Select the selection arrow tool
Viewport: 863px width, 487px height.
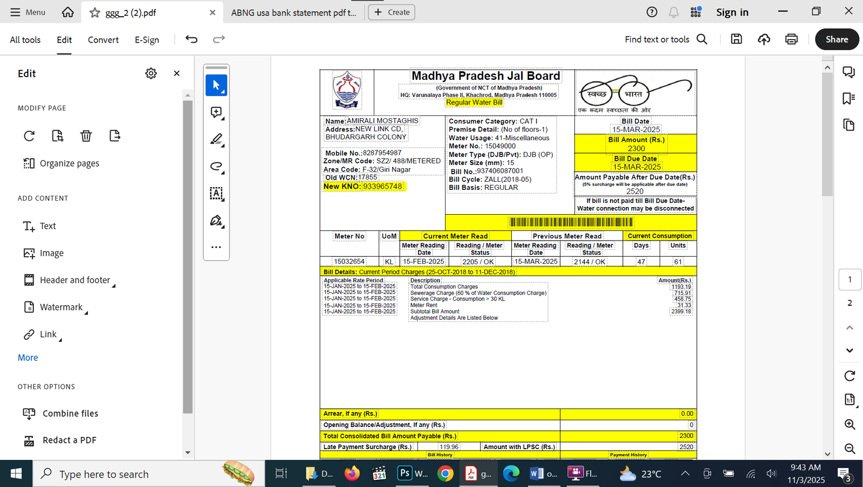pyautogui.click(x=216, y=84)
